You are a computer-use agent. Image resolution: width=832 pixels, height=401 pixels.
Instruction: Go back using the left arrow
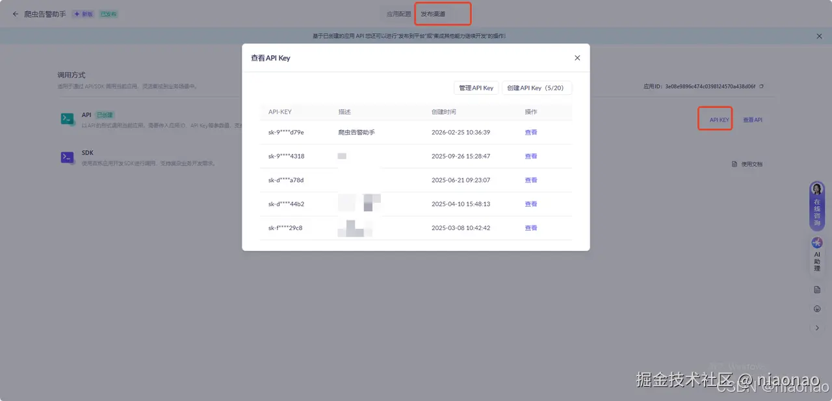tap(14, 14)
